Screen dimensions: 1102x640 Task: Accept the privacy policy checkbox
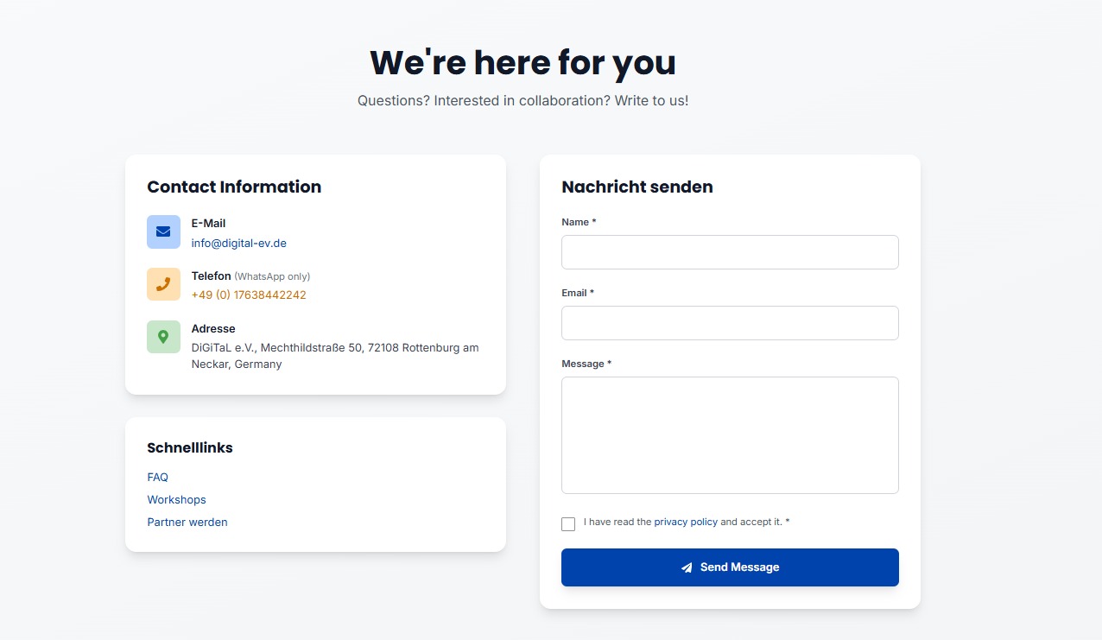click(x=568, y=524)
